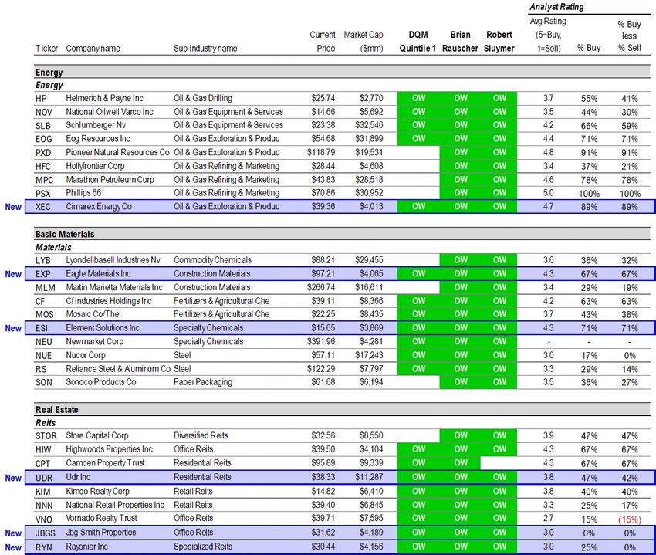This screenshot has height=555, width=656.
Task: Select the "Vornado Realty Trust" company name
Action: pos(102,518)
